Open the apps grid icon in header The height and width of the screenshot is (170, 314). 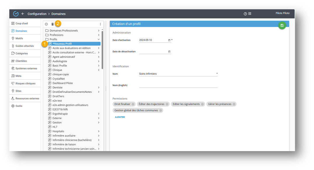pyautogui.click(x=250, y=14)
